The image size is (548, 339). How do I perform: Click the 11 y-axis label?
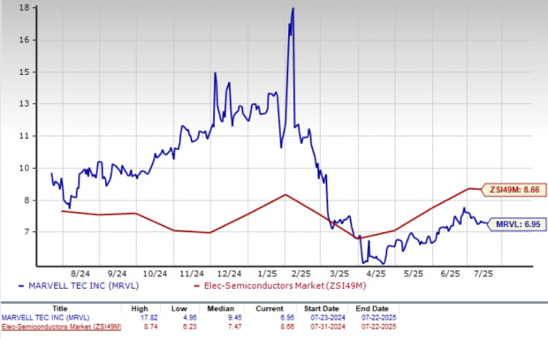pyautogui.click(x=23, y=136)
